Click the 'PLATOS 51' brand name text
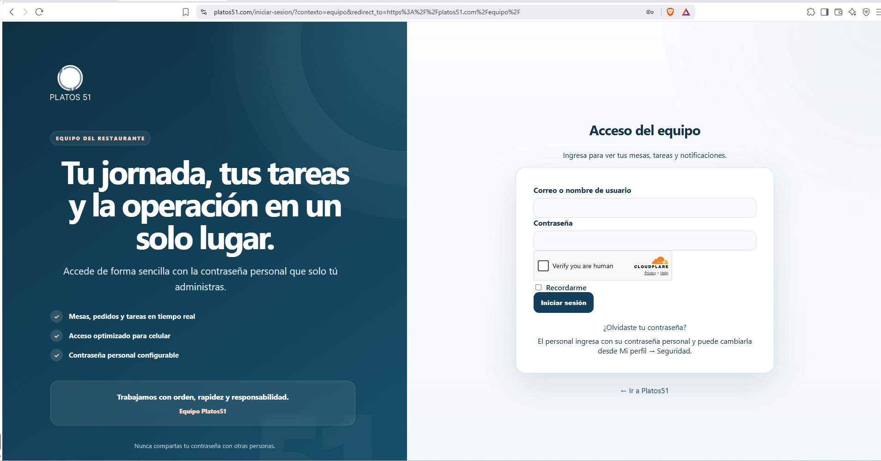This screenshot has width=881, height=461. click(x=70, y=97)
